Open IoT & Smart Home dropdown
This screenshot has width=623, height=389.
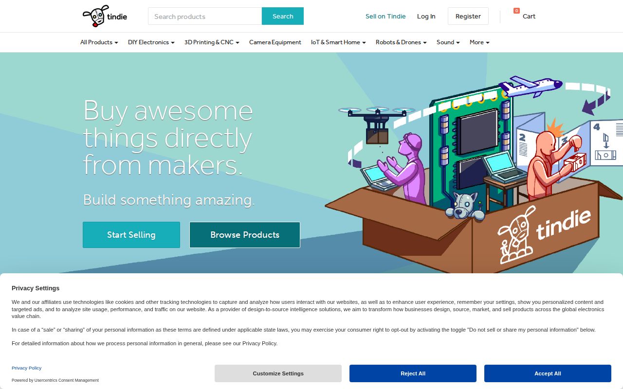point(338,42)
